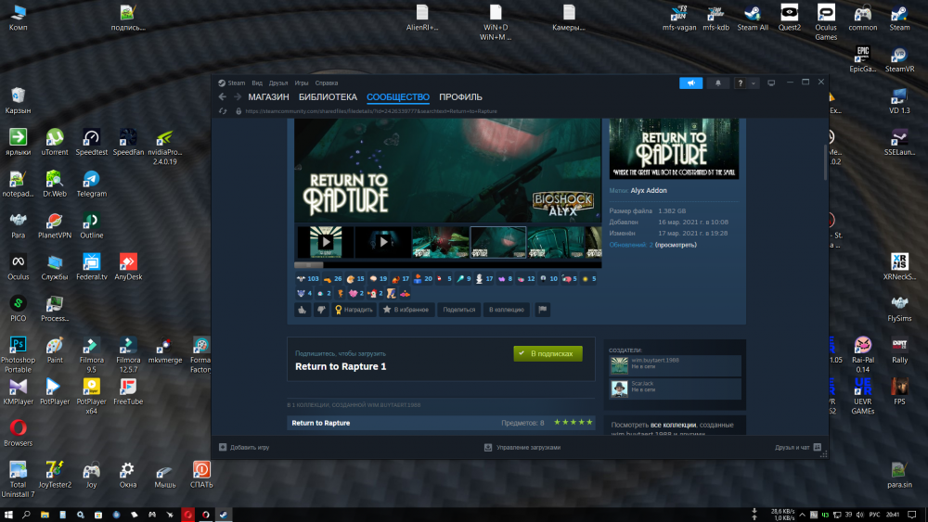Toggle the green В подписках subscription button

(548, 353)
